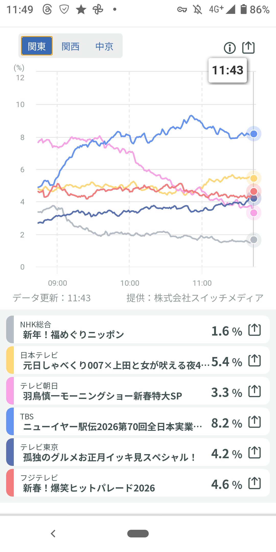
Task: Switch to the 関西 region tab
Action: [71, 47]
